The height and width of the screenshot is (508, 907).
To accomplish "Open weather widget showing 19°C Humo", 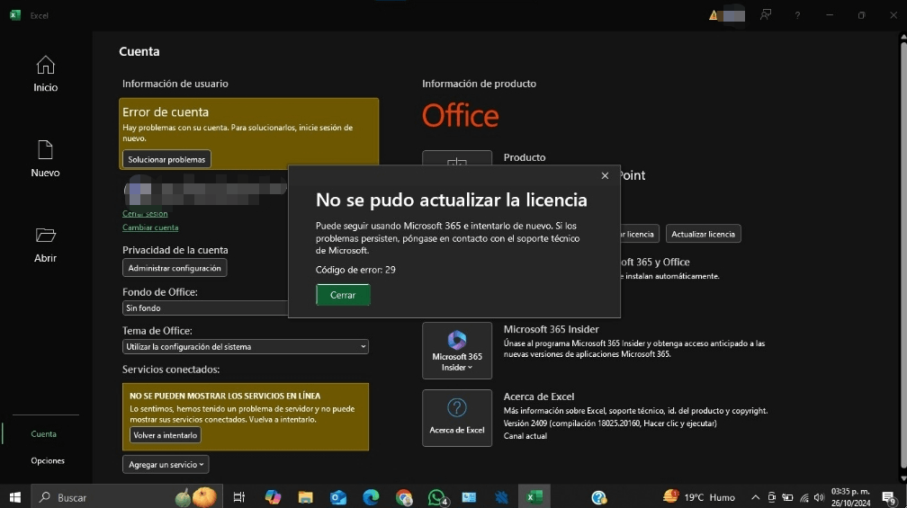I will (699, 497).
